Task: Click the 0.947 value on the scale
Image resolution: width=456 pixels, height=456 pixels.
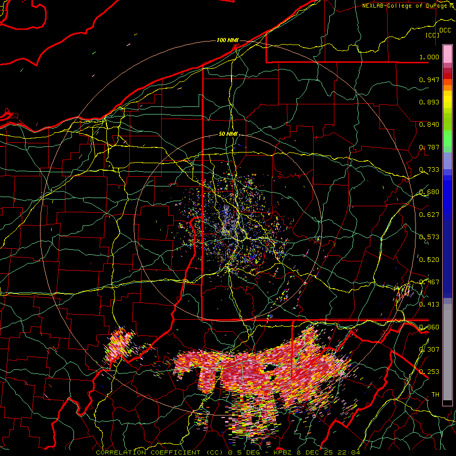Action: 429,80
